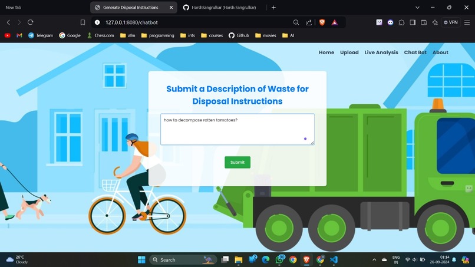Show hidden system tray icons
475x267 pixels.
[374, 260]
